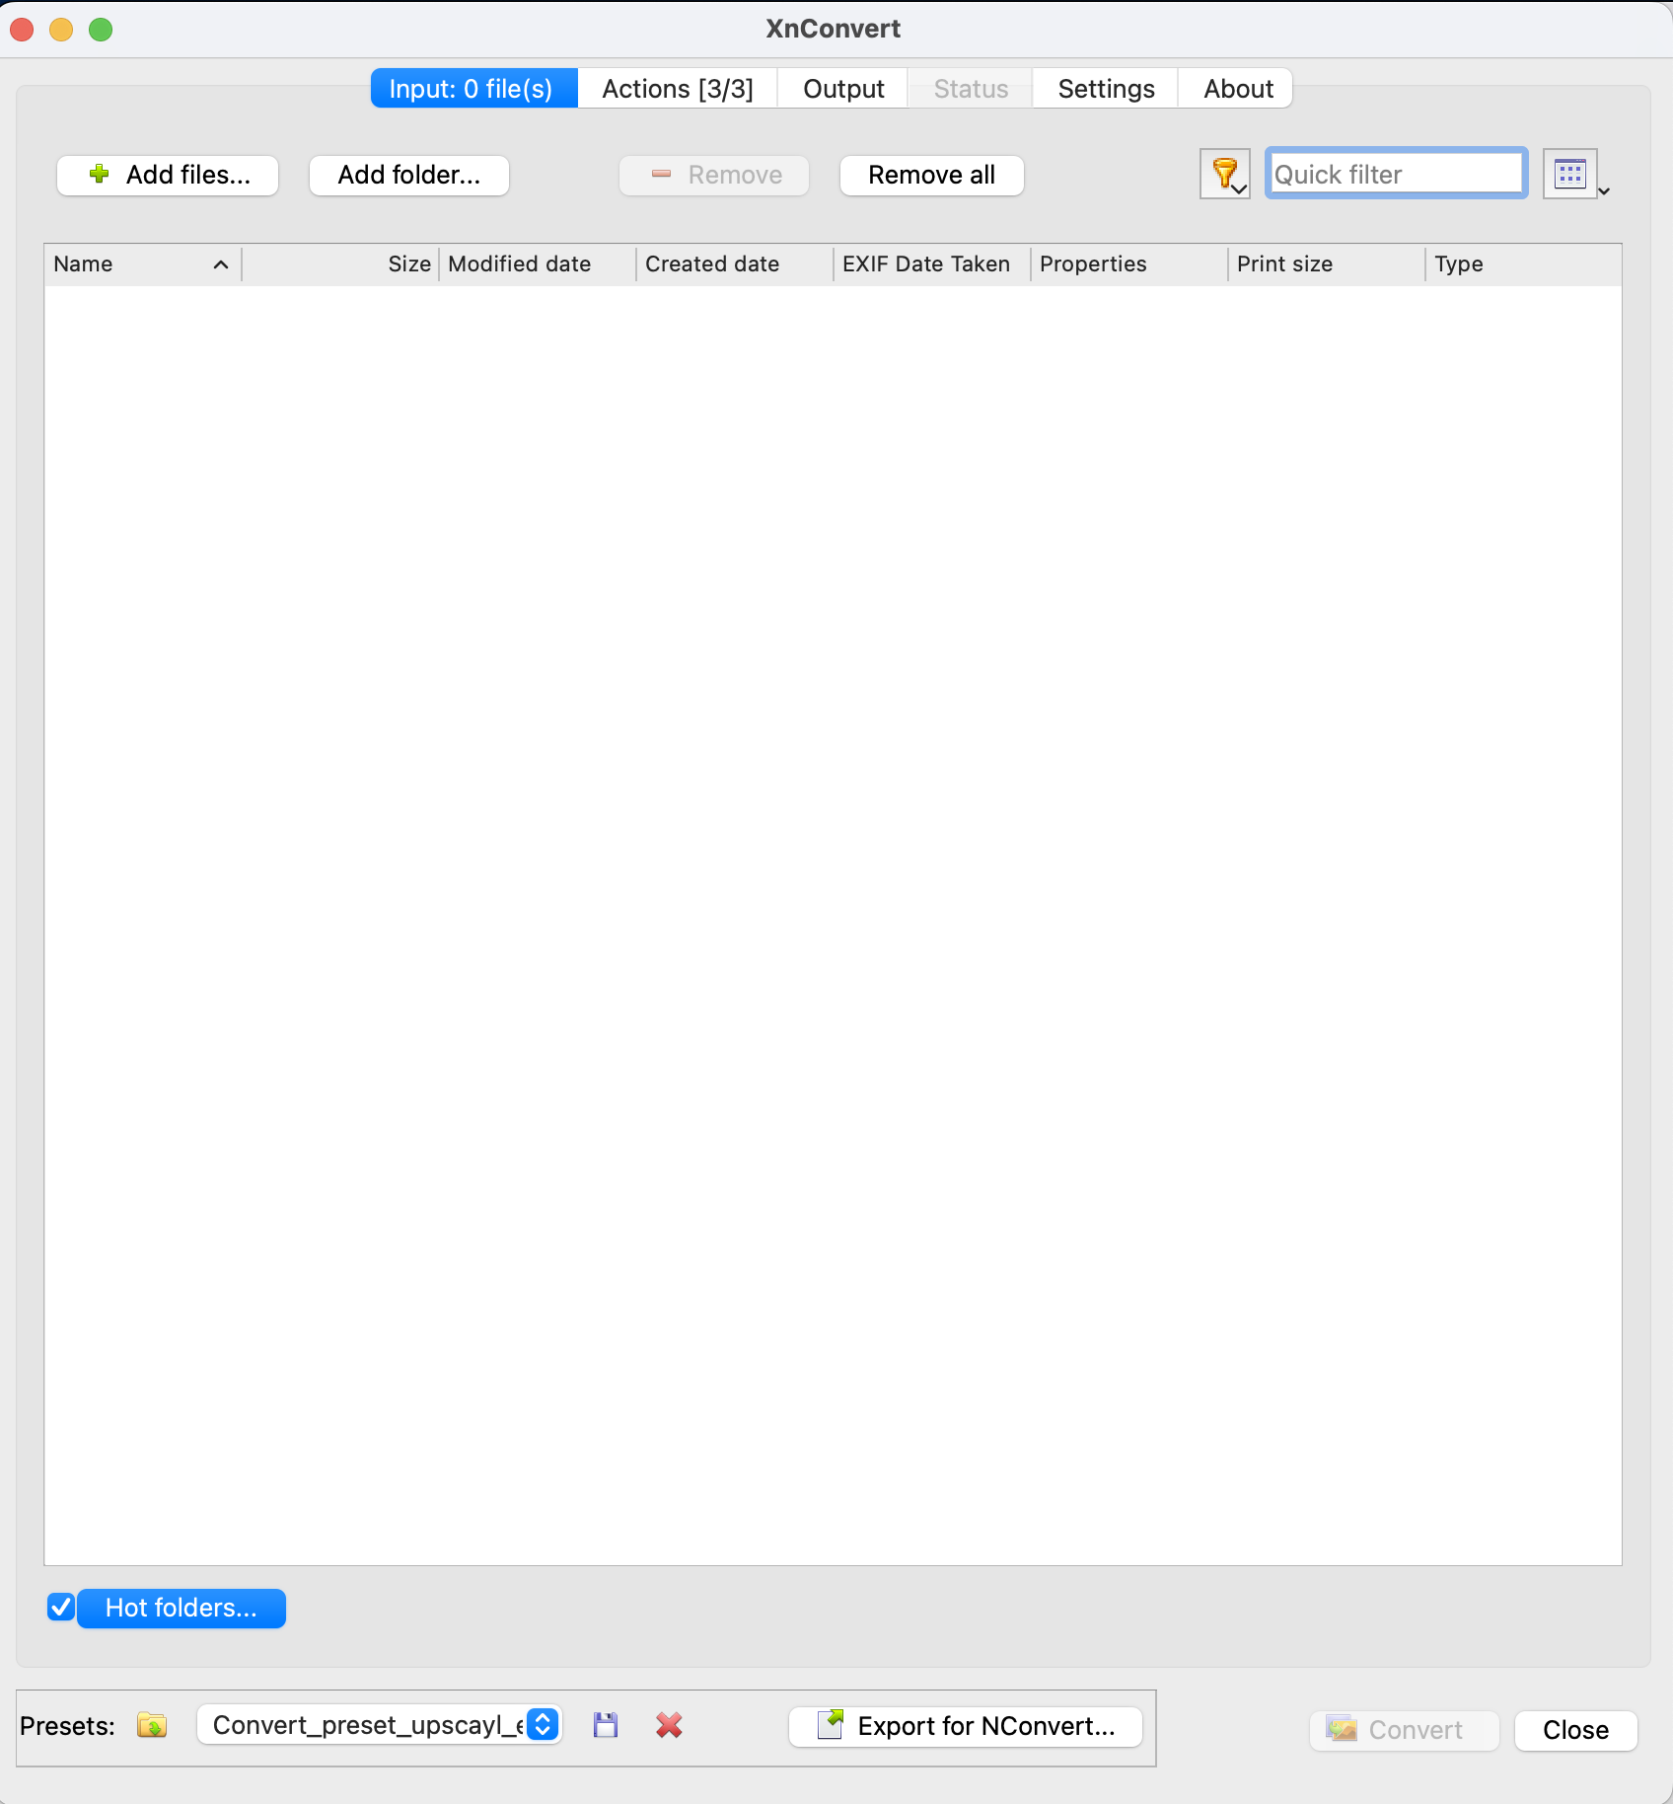Save the current preset with the floppy disk icon
This screenshot has height=1804, width=1673.
pos(606,1726)
